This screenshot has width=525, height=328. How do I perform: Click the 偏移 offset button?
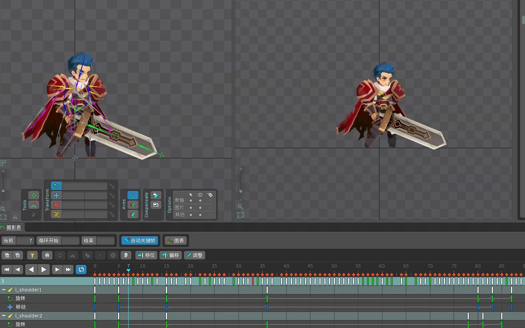(170, 255)
